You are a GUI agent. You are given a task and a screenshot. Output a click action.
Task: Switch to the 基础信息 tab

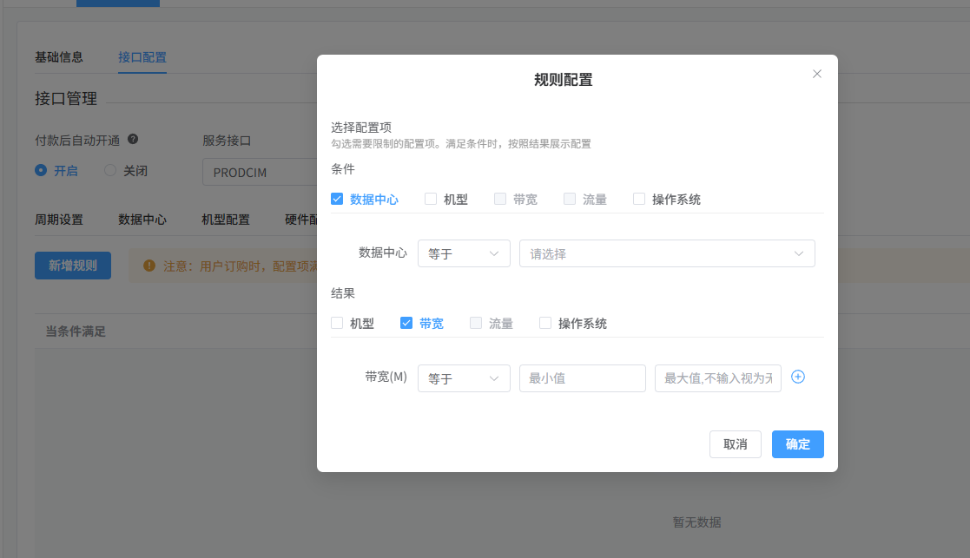tap(59, 57)
